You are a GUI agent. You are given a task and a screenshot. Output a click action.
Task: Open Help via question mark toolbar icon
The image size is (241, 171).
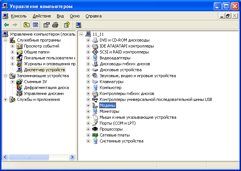point(66,25)
